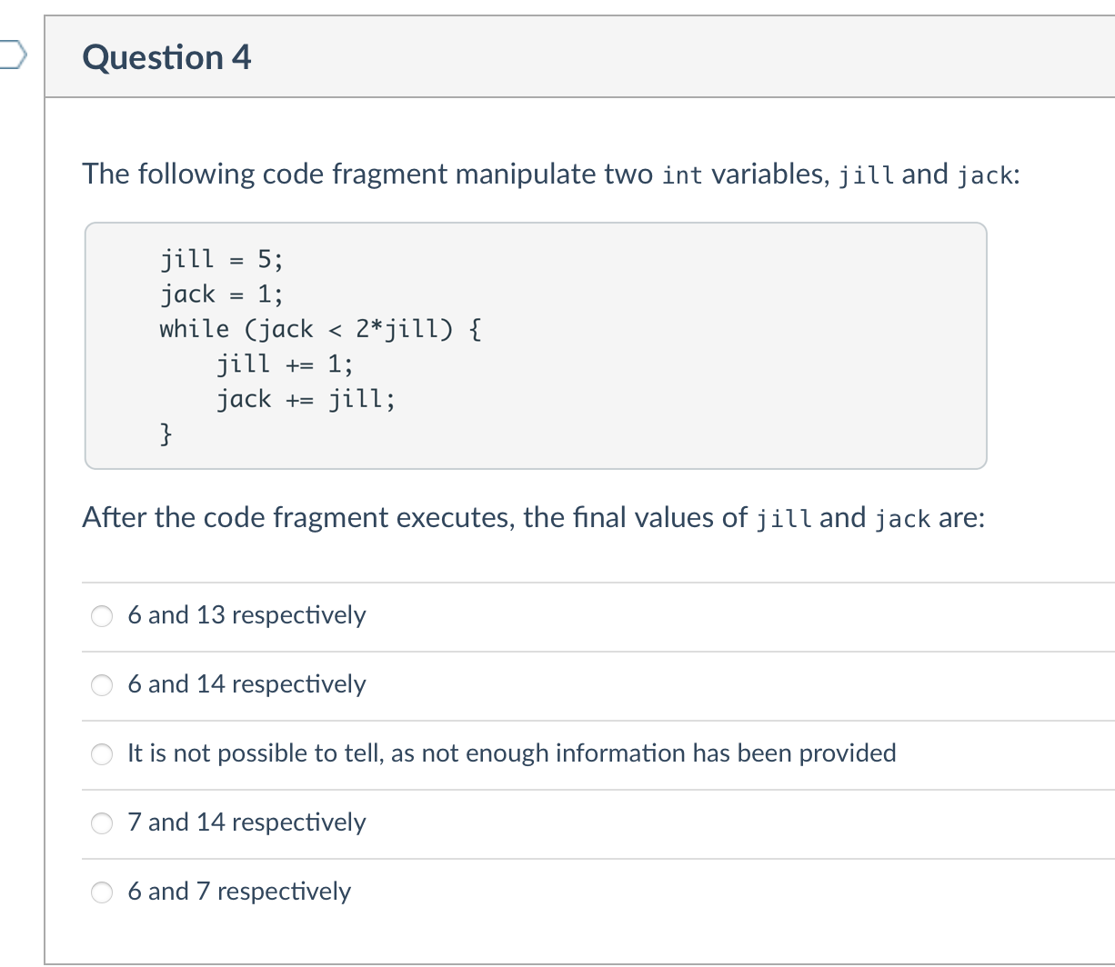This screenshot has height=967, width=1115.
Task: Click the inline 'int' keyword in the prompt
Action: [682, 174]
